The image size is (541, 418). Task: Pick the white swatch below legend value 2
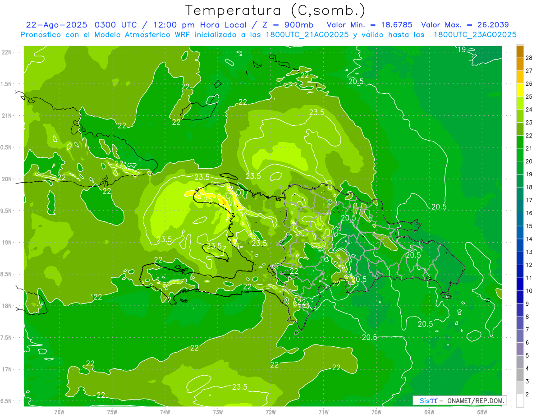tap(520, 401)
